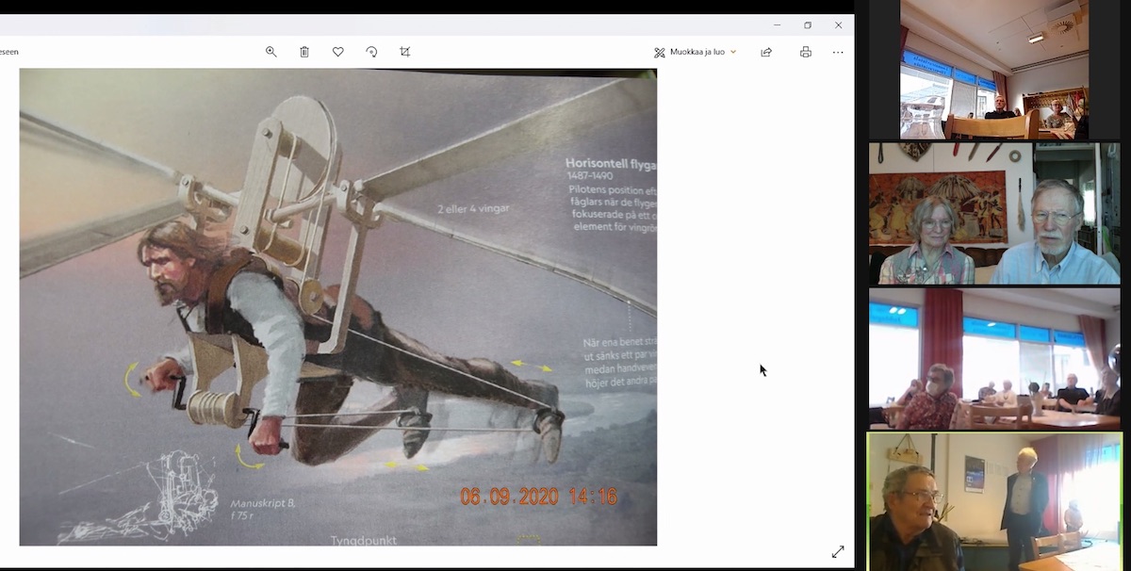Select the green-bordered active speaker tile
The width and height of the screenshot is (1131, 571).
point(994,501)
